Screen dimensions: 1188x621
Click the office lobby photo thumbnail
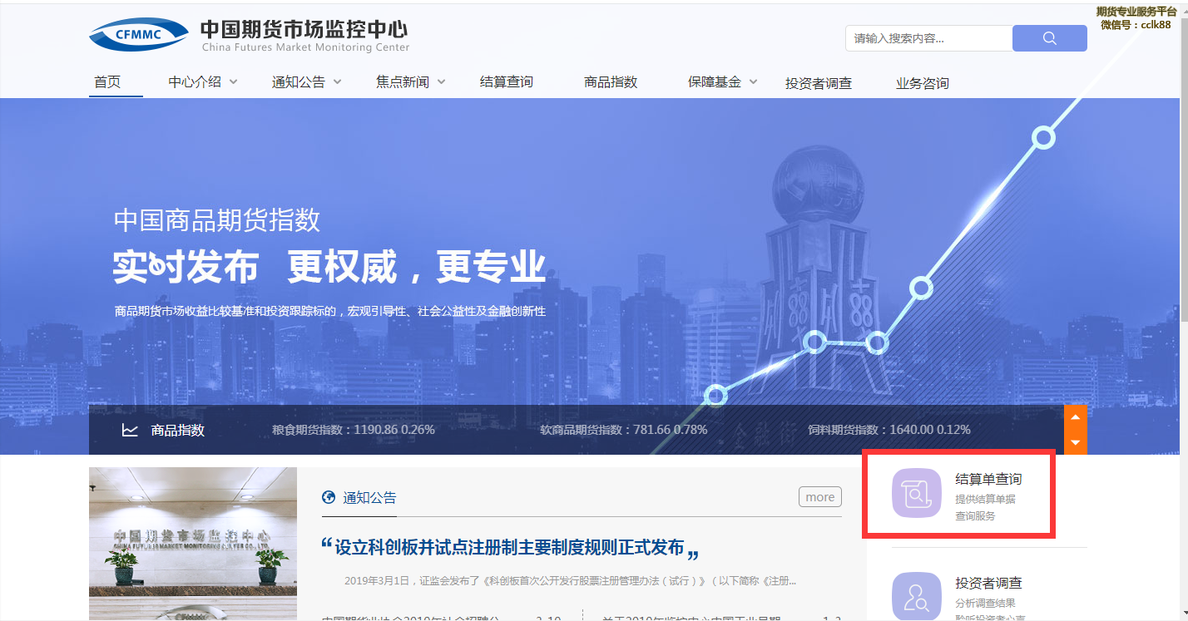point(193,544)
